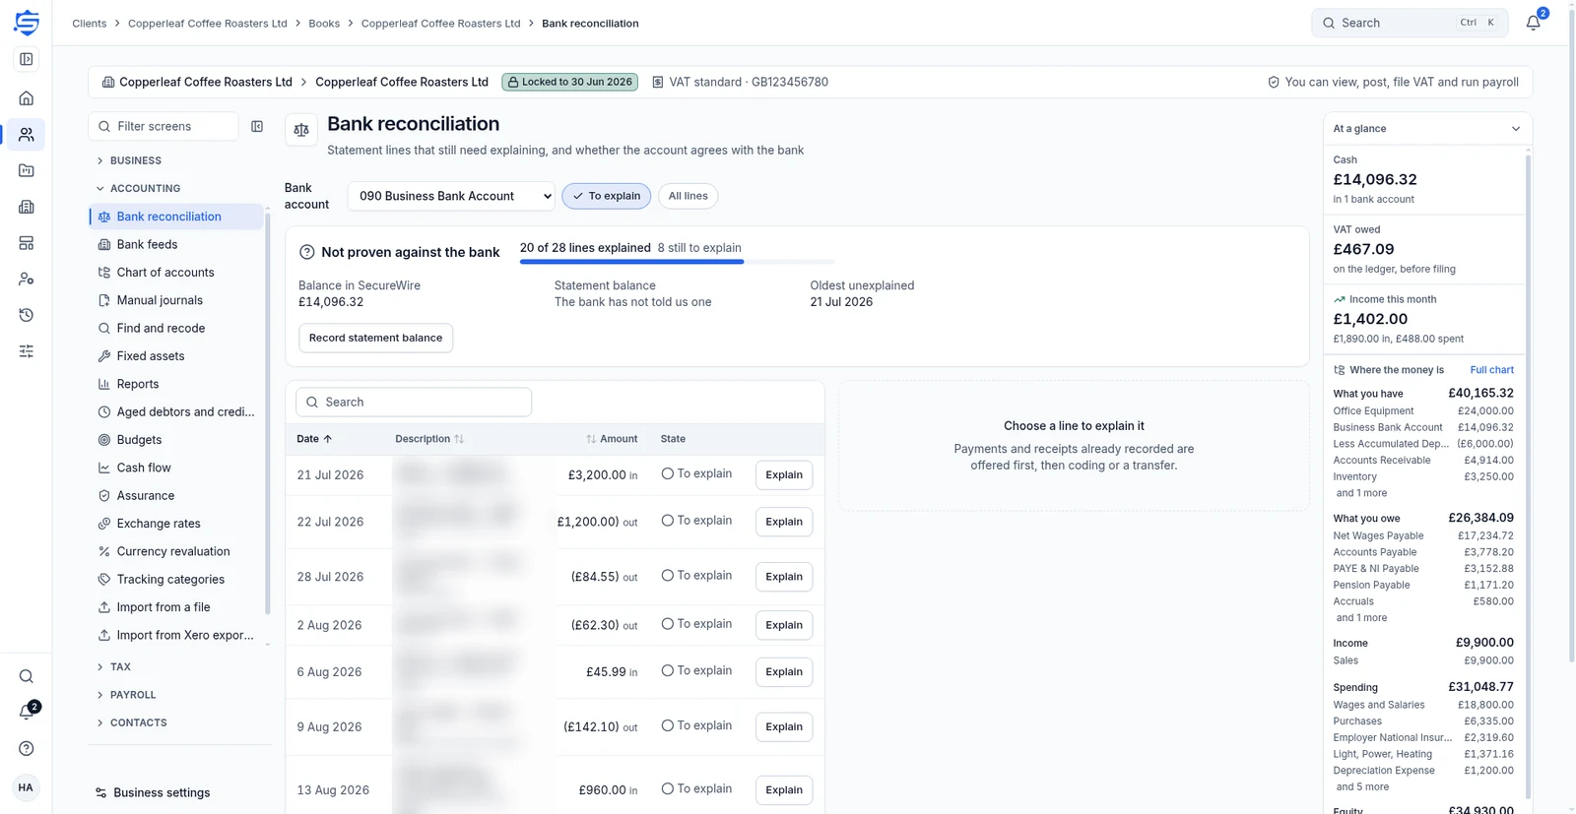Sort the table by Date column
This screenshot has height=814, width=1576.
coord(314,439)
